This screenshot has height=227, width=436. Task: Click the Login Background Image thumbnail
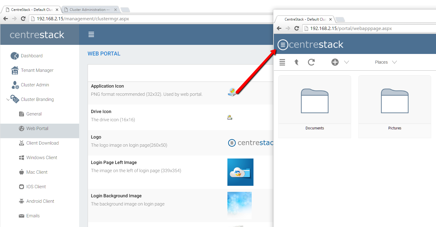(x=240, y=205)
